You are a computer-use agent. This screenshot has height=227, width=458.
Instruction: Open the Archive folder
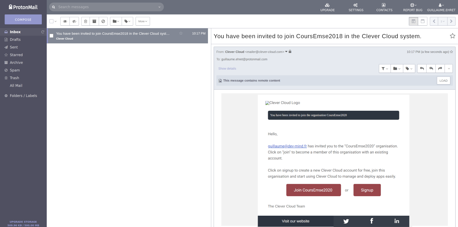pyautogui.click(x=16, y=62)
